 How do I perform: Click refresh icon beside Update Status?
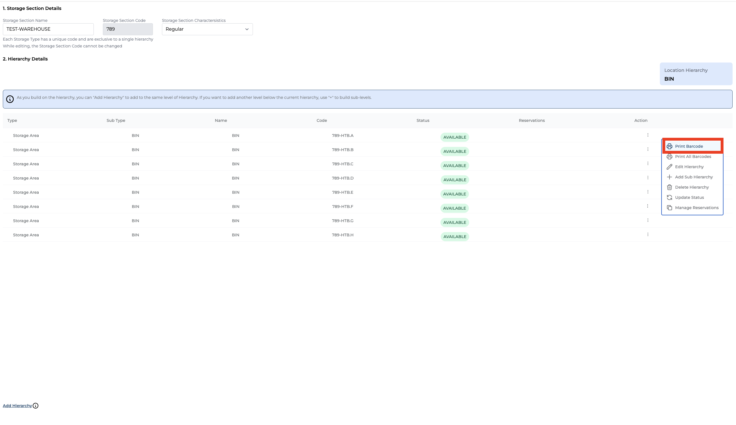(669, 198)
